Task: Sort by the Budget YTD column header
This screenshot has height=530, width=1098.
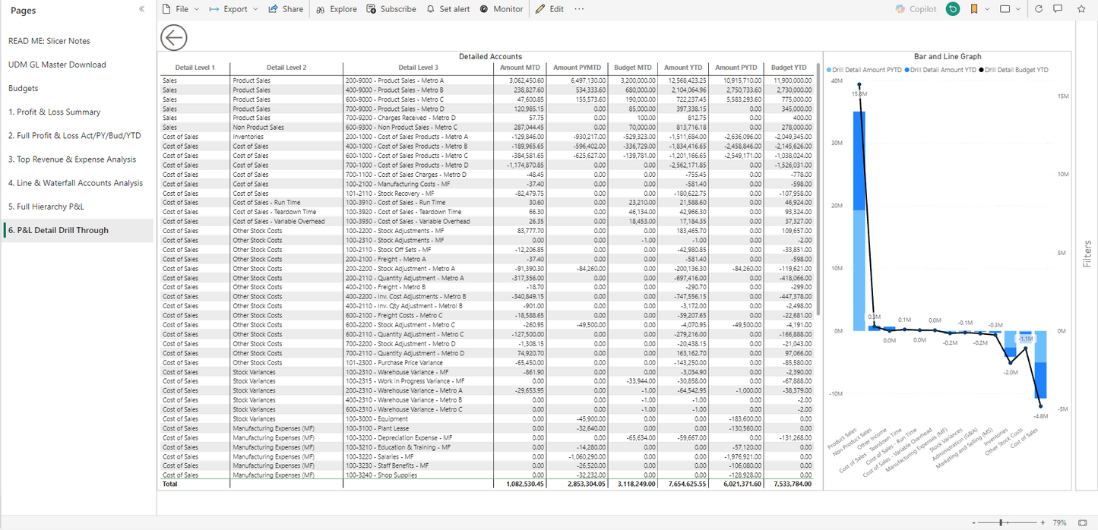Action: point(788,68)
